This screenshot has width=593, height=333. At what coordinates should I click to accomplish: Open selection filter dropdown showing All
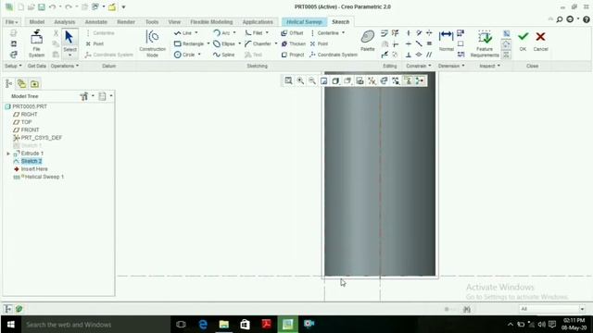pyautogui.click(x=552, y=309)
